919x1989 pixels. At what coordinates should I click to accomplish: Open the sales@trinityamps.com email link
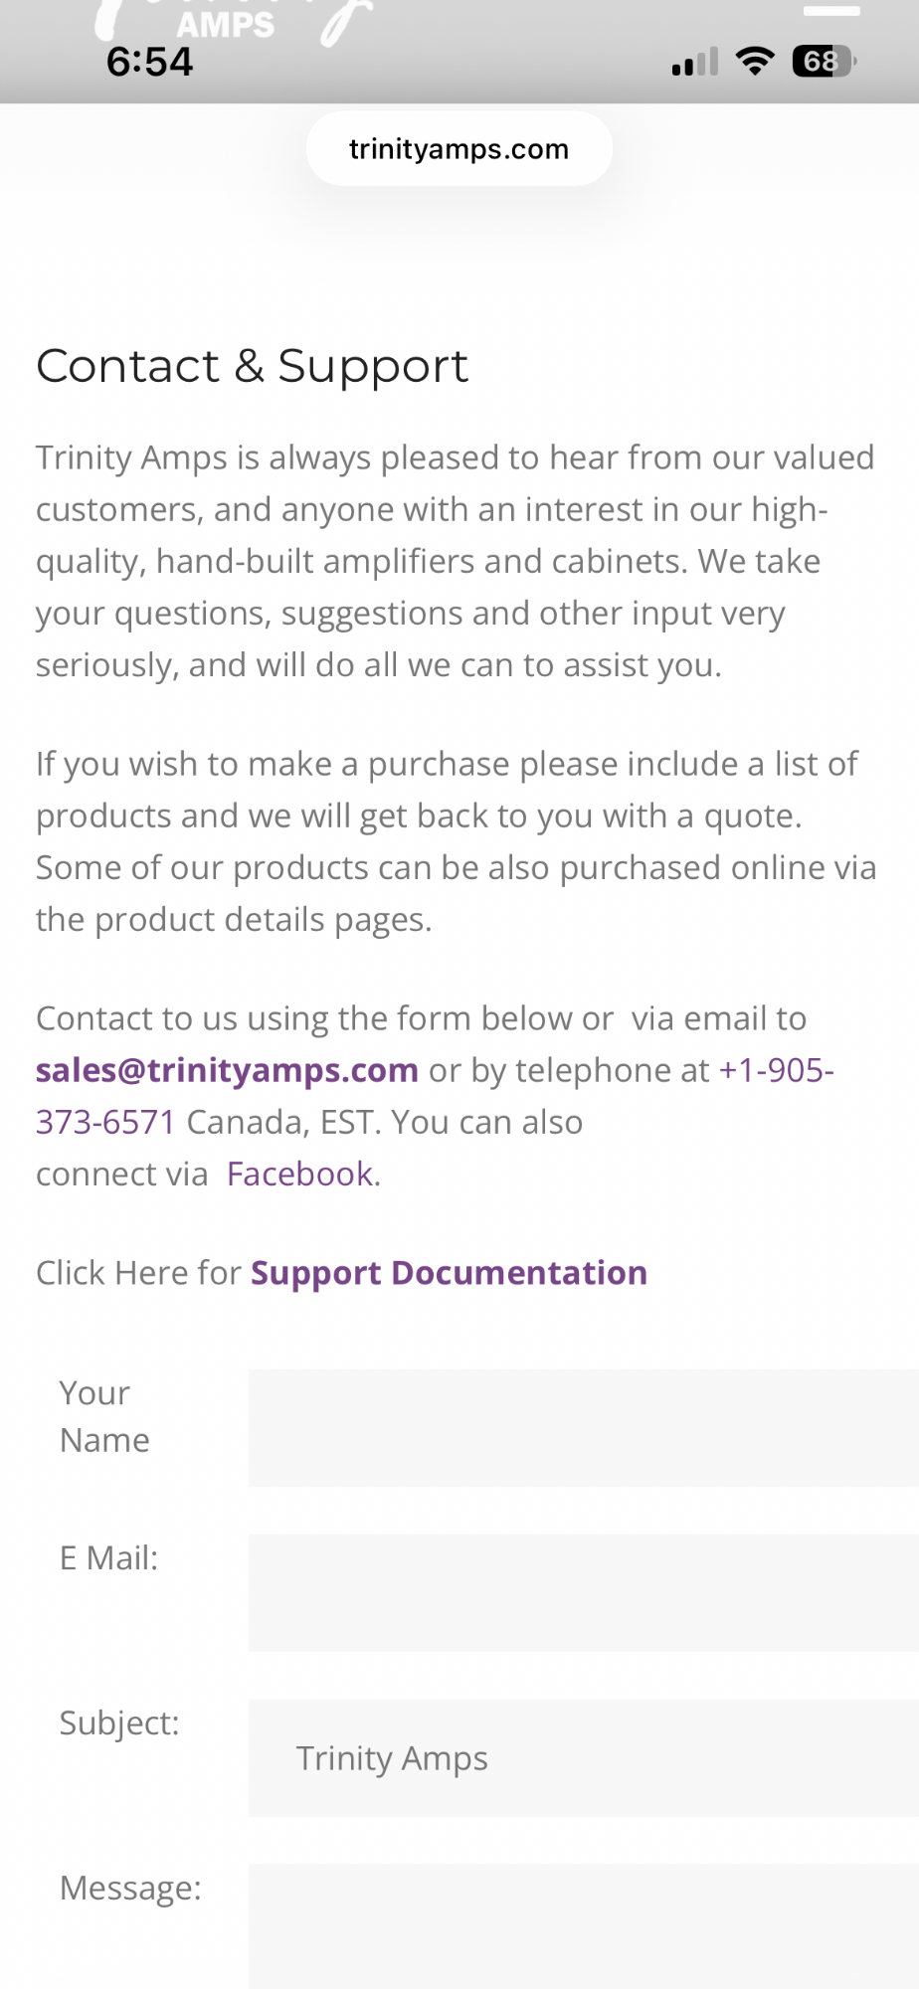(227, 1070)
